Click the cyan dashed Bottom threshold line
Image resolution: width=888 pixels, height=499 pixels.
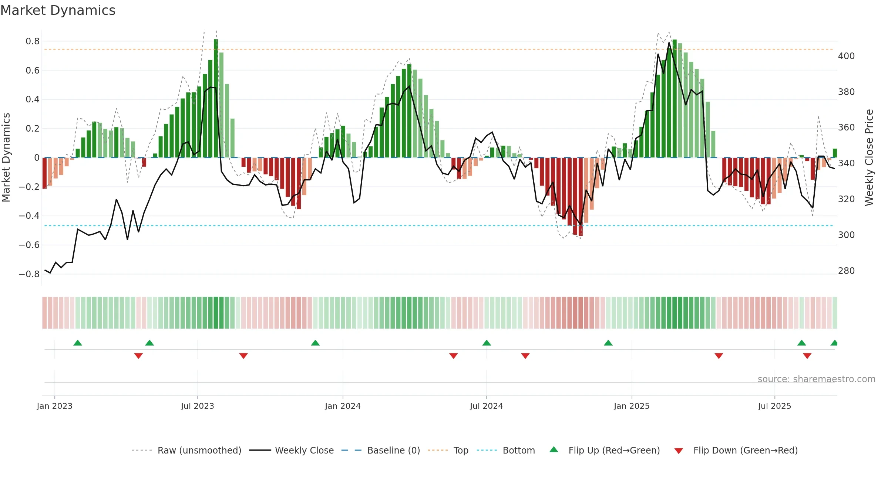coord(439,225)
